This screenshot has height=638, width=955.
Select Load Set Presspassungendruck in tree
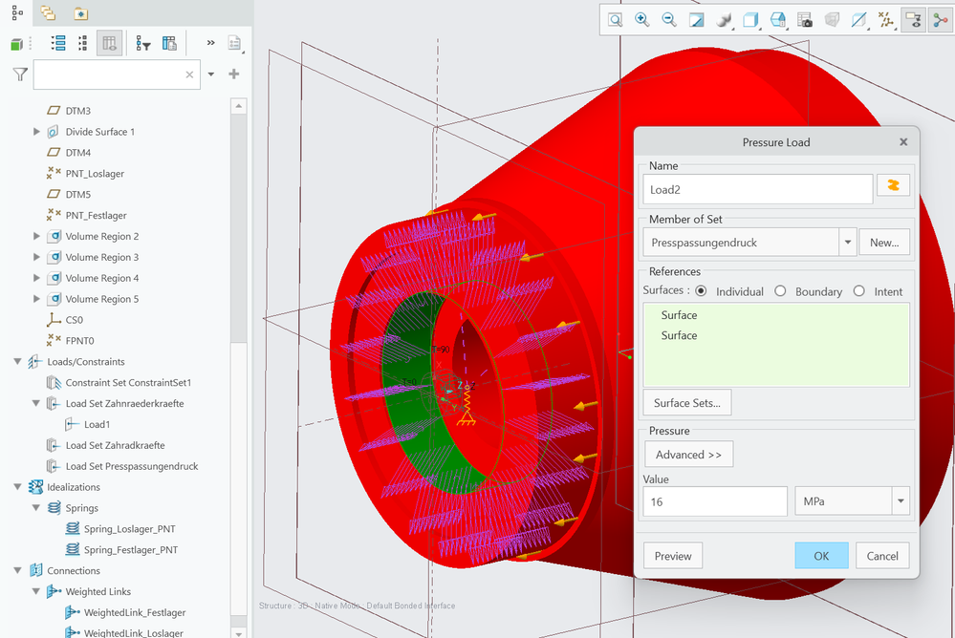click(x=131, y=467)
